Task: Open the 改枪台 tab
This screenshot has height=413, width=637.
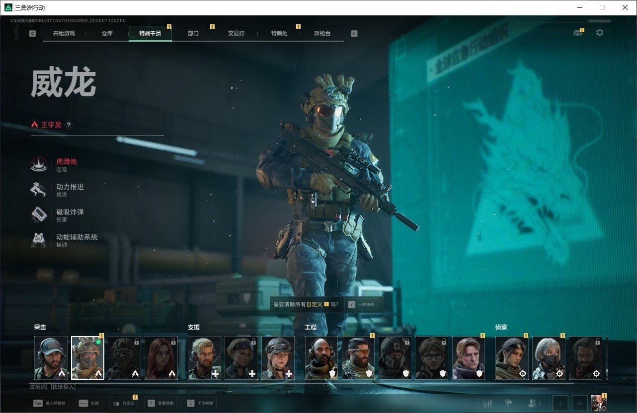Action: tap(322, 33)
